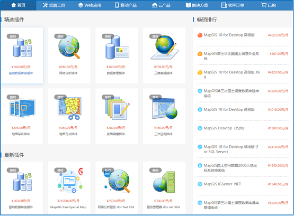Open the 桌面工具 navigation tab
This screenshot has width=294, height=216.
(54, 5)
